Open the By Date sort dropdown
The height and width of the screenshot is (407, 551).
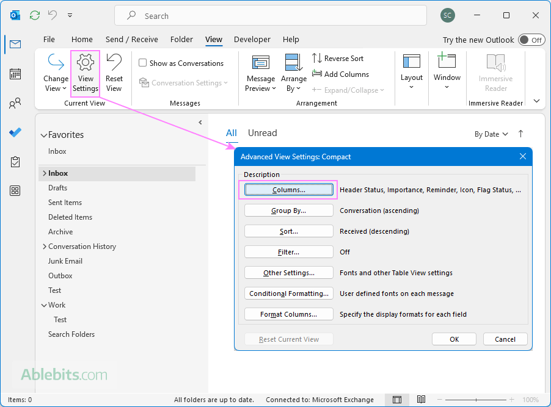(x=491, y=134)
